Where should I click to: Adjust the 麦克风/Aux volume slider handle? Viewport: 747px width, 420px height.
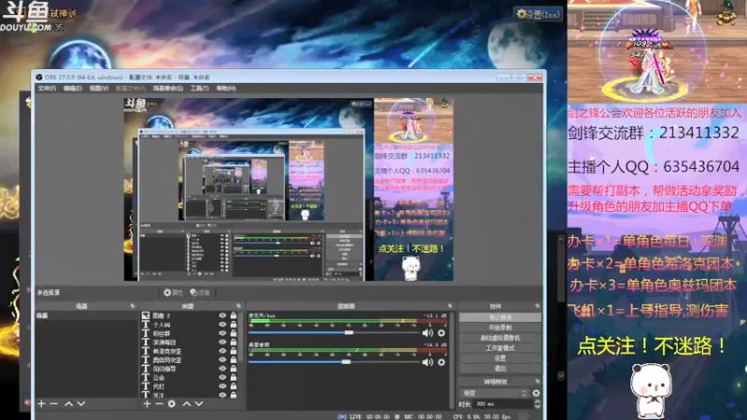point(348,332)
